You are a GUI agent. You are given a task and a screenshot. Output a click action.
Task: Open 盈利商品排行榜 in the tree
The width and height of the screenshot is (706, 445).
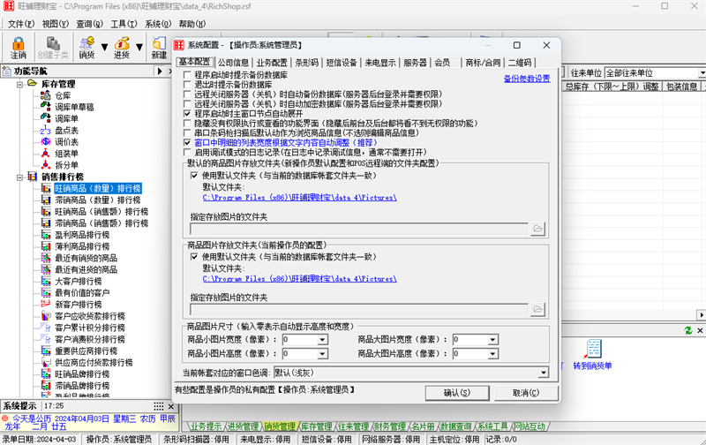tap(82, 235)
